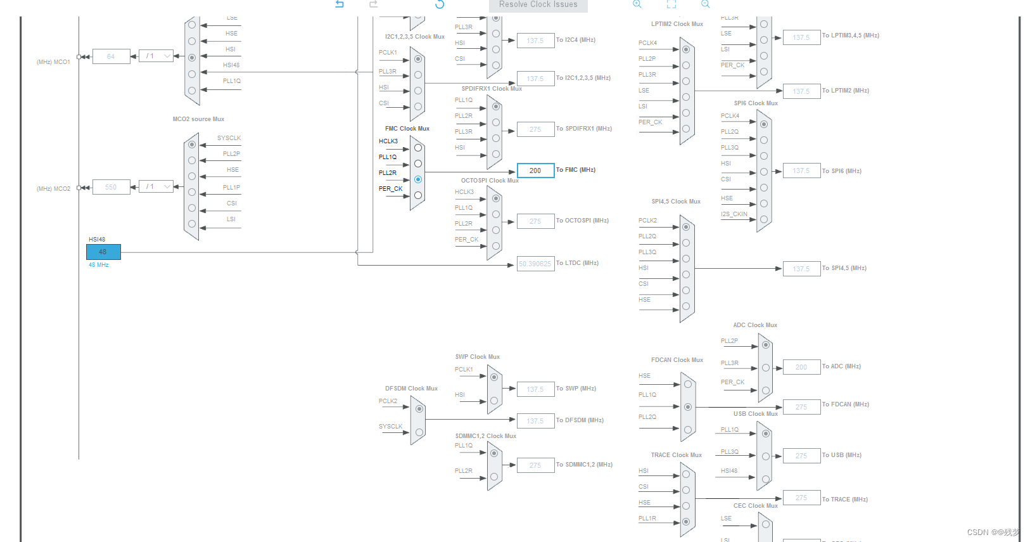The height and width of the screenshot is (542, 1030).
Task: Select I2S_CKIN in the SPI6 Clock Mux
Action: coord(764,219)
